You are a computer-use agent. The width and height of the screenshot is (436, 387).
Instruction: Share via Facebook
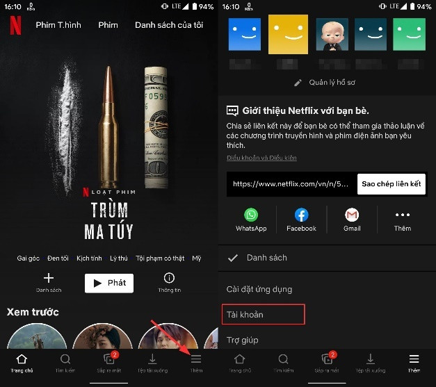tap(301, 220)
